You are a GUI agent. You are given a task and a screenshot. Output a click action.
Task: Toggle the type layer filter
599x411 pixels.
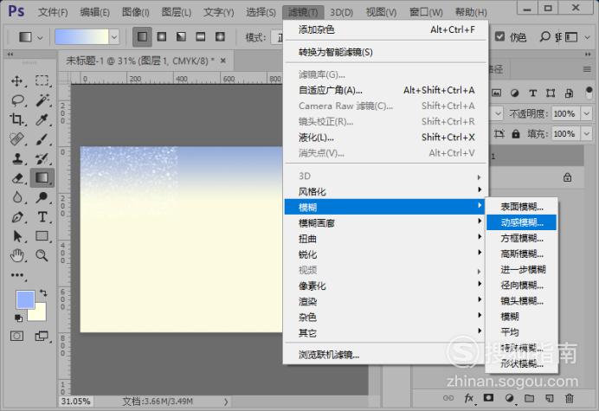(x=532, y=93)
